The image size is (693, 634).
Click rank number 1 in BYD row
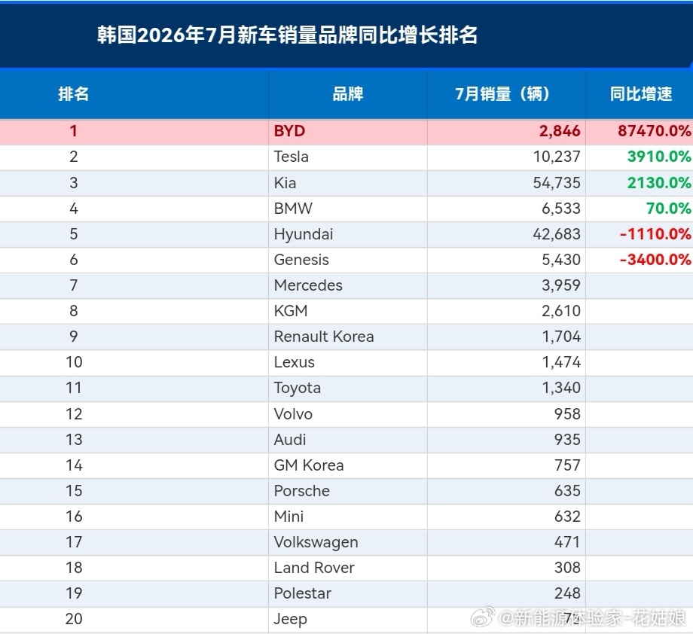[x=73, y=131]
